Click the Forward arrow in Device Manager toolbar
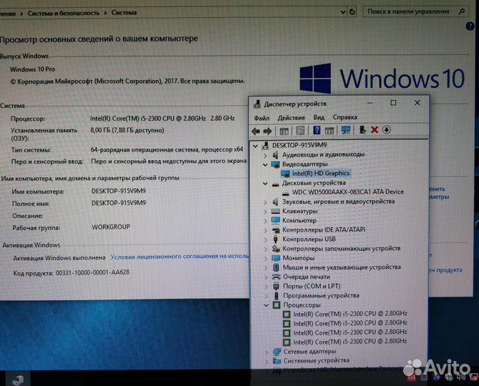Screen dimensions: 479x386 point(268,131)
